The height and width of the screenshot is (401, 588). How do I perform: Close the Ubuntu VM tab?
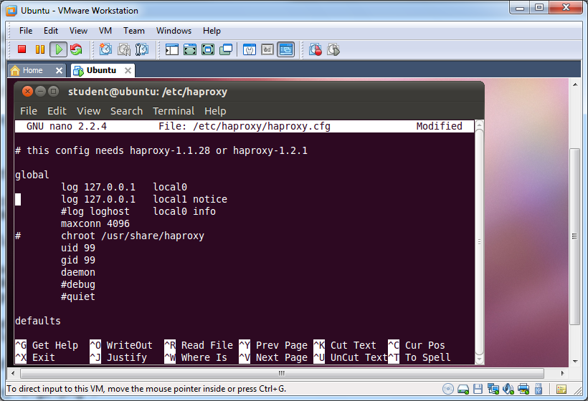click(x=128, y=70)
